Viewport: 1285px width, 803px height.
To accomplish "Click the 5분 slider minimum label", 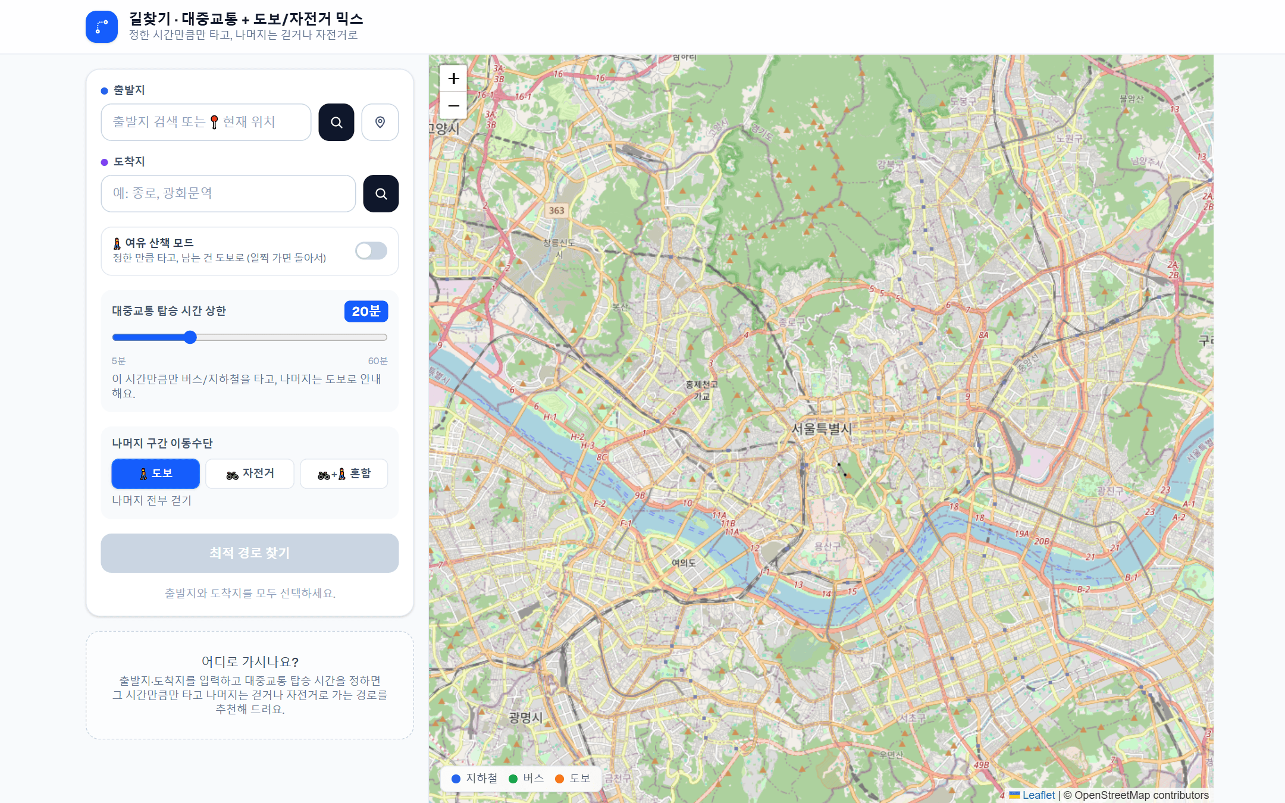I will coord(118,361).
